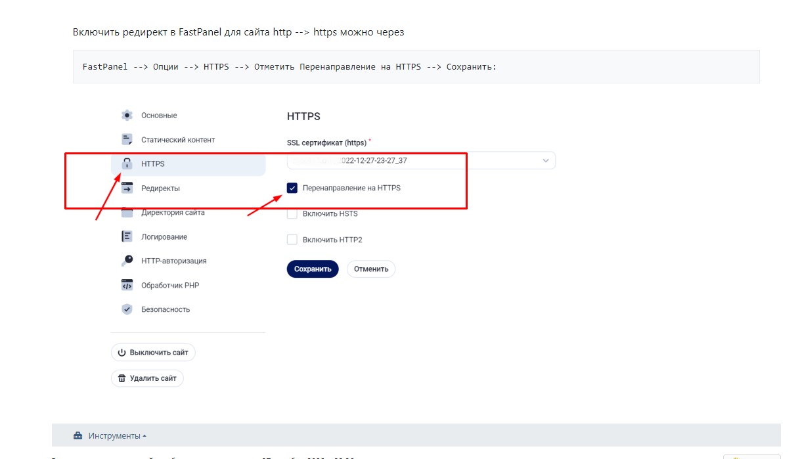Select the HTTPS menu item
This screenshot has height=459, width=800.
tap(188, 164)
